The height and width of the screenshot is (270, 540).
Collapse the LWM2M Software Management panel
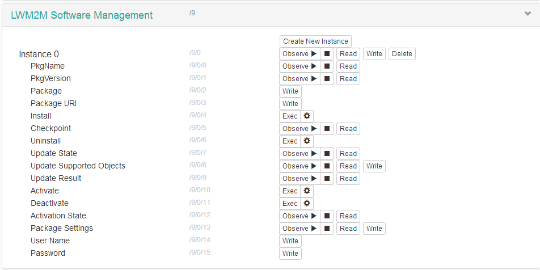[528, 14]
